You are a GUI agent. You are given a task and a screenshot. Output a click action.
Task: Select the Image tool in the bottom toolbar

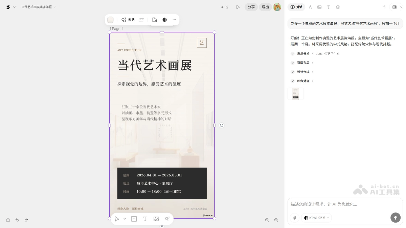point(156,219)
